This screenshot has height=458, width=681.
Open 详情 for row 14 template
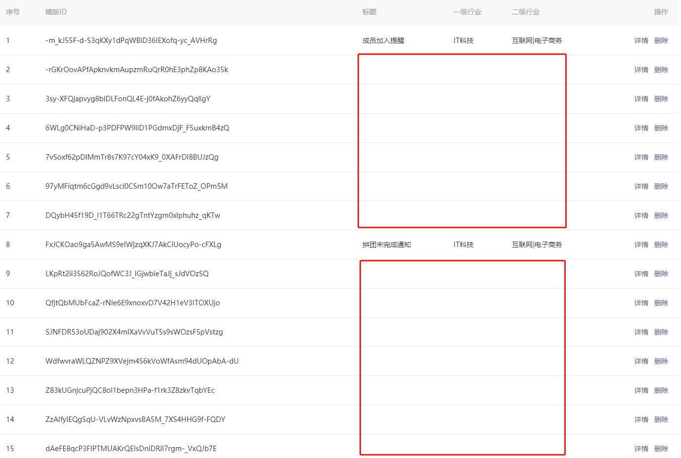coord(641,419)
